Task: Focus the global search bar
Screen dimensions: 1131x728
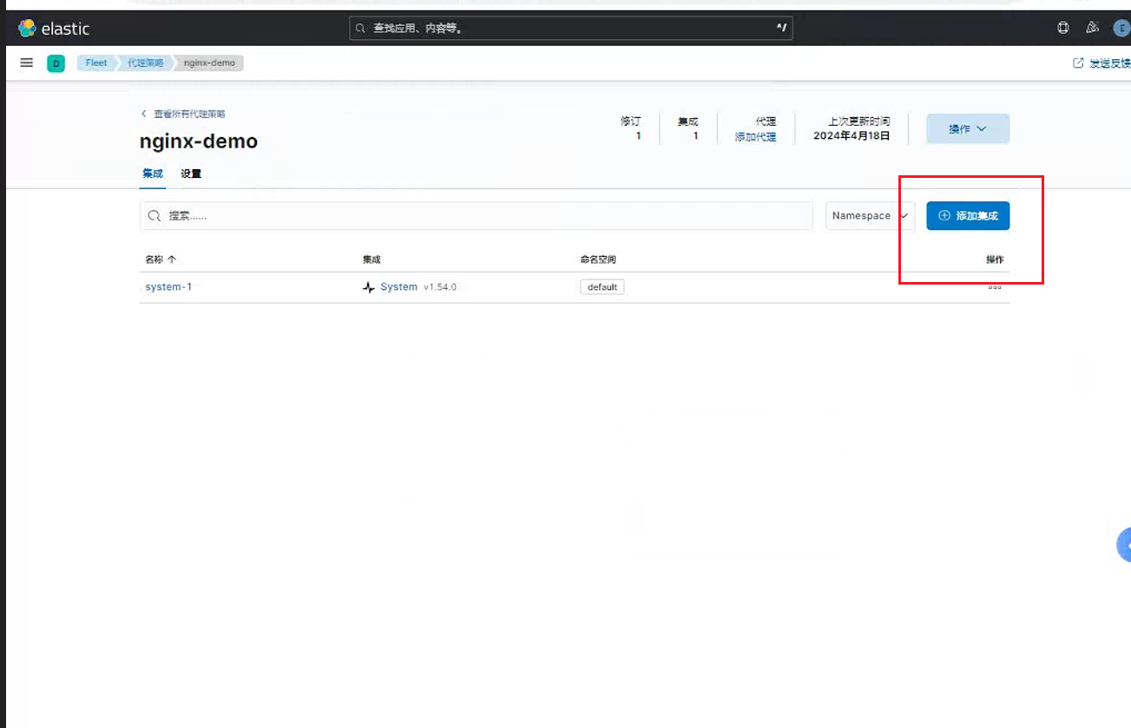Action: click(x=571, y=29)
